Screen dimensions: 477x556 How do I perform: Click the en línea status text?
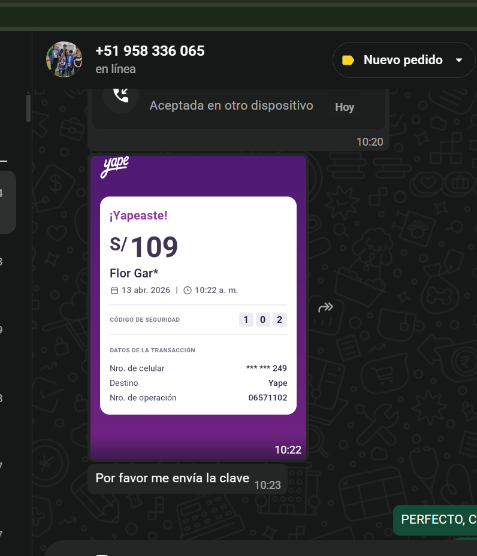[116, 69]
